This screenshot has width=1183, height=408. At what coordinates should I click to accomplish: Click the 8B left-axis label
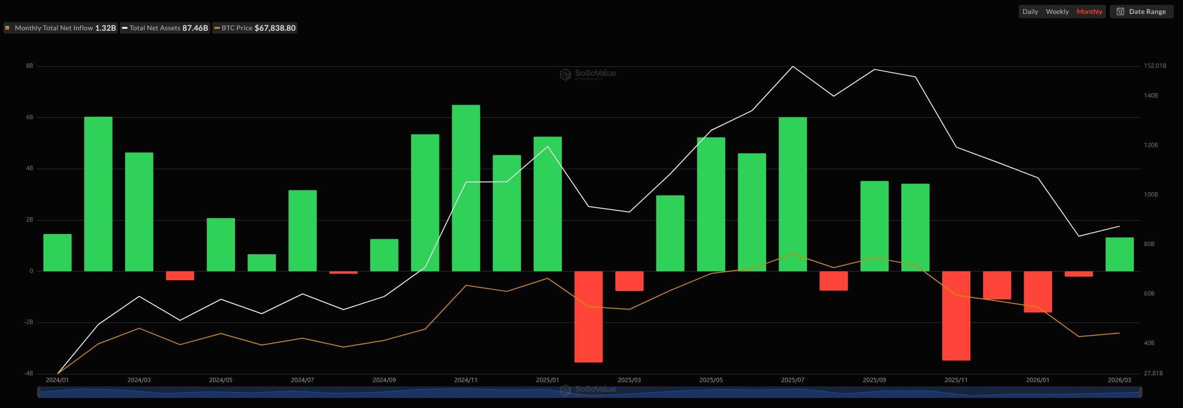(30, 66)
